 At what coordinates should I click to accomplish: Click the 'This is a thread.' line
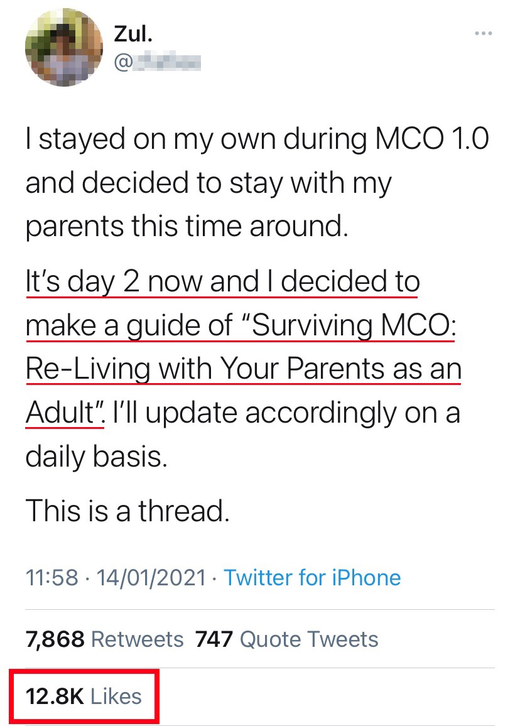click(x=127, y=511)
